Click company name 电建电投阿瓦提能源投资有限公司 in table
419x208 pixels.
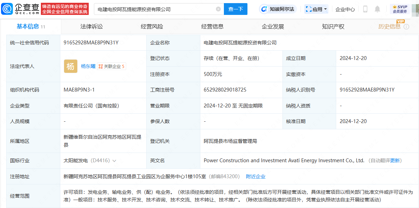point(240,43)
